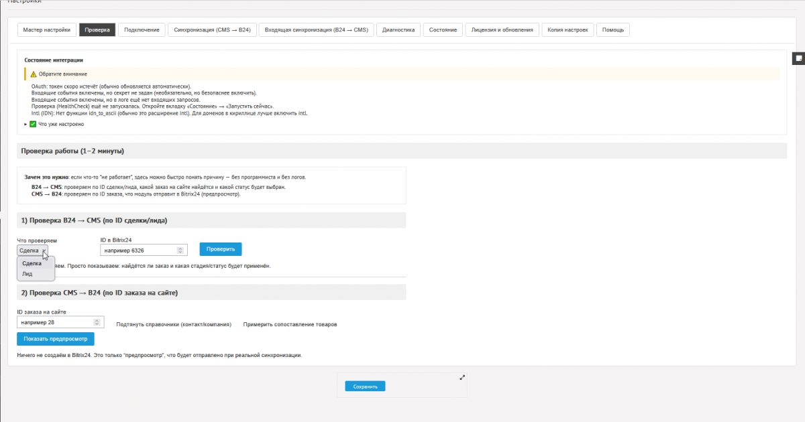Open the 'Что проверяем' dropdown

[x=33, y=251]
